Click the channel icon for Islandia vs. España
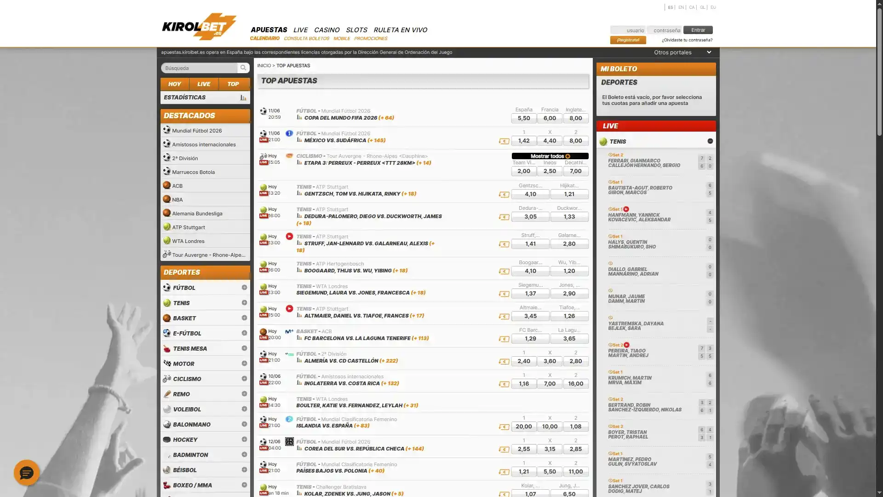 (x=289, y=419)
